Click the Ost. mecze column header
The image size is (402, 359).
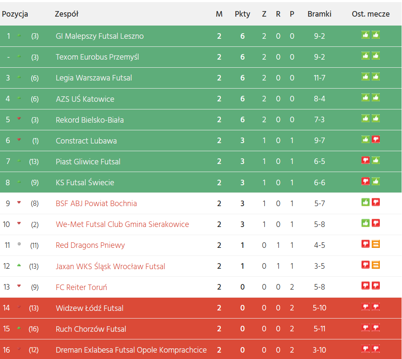click(x=370, y=14)
